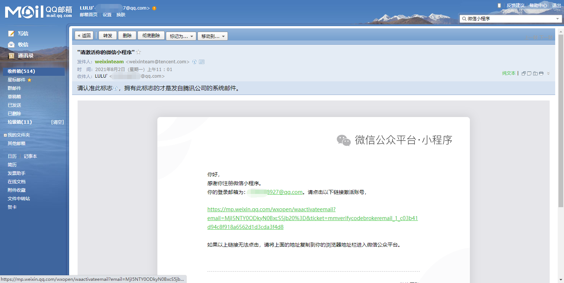Click the scrollbar up arrow
The height and width of the screenshot is (283, 564).
(x=561, y=32)
